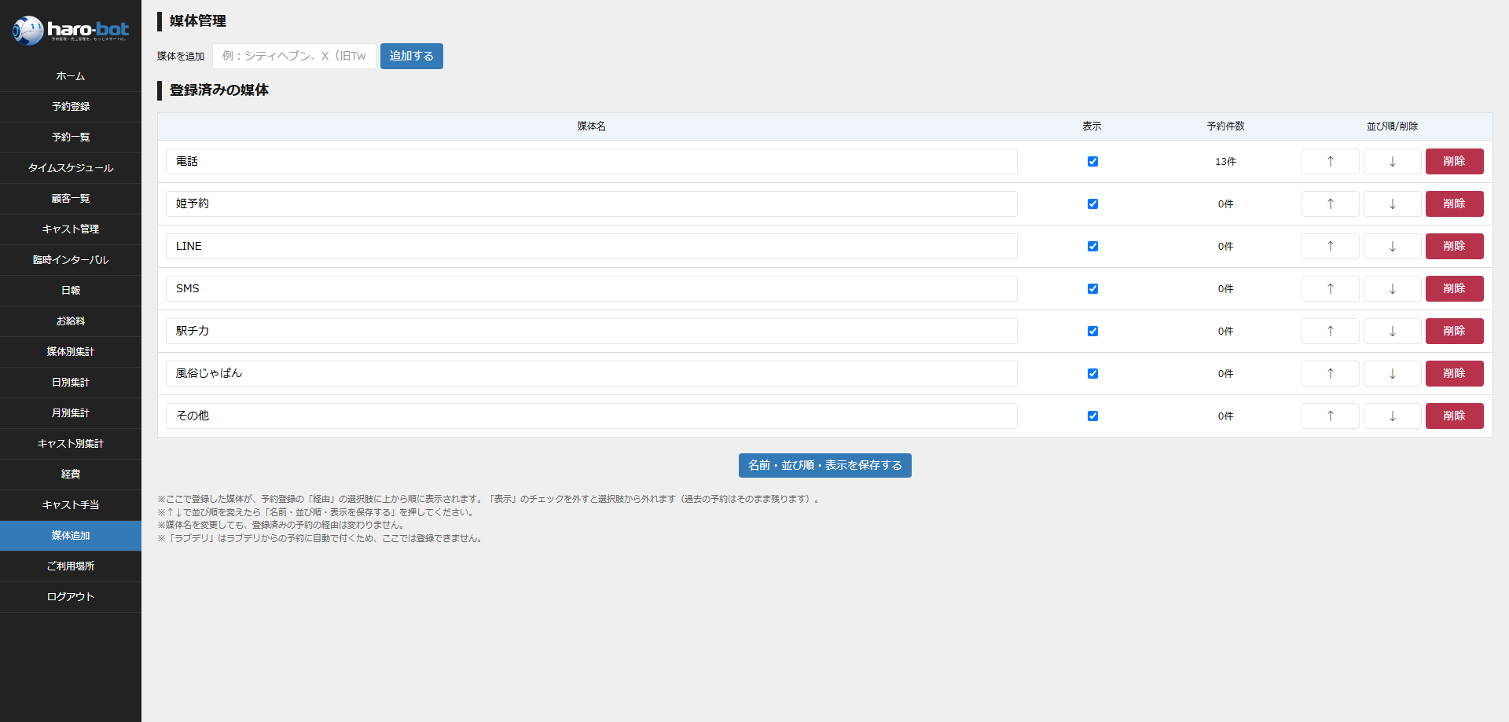Move 駅チカ row up with arrow
Image resolution: width=1509 pixels, height=722 pixels.
coord(1331,331)
